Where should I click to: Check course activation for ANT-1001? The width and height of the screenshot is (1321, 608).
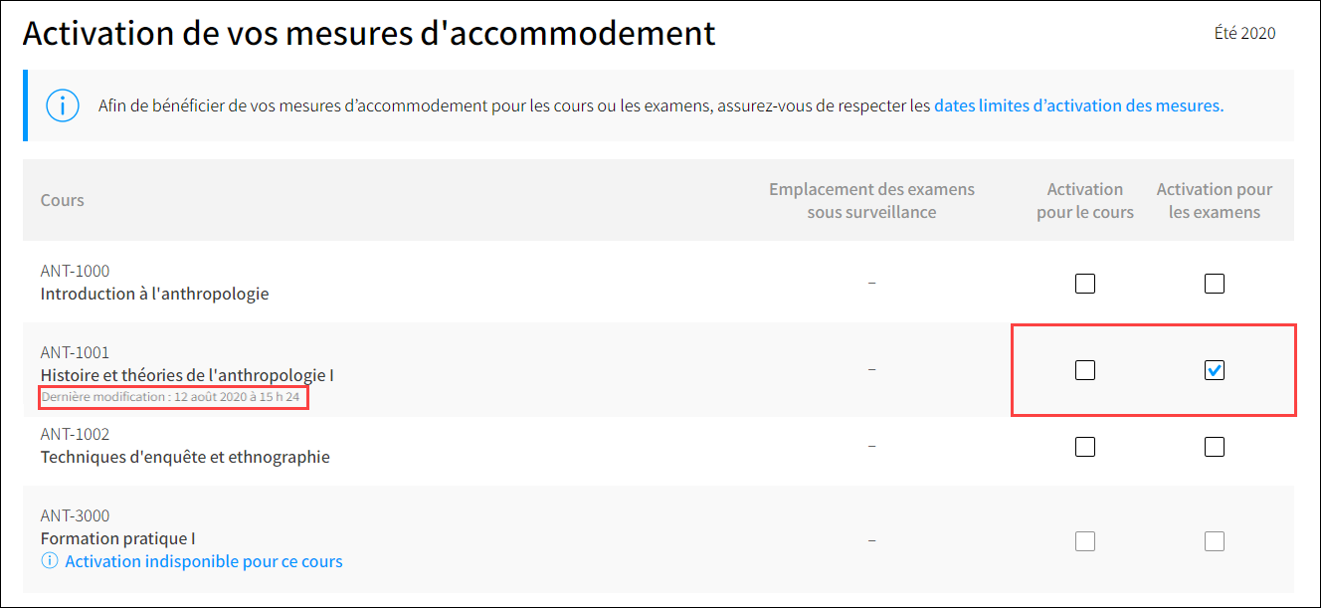tap(1085, 370)
